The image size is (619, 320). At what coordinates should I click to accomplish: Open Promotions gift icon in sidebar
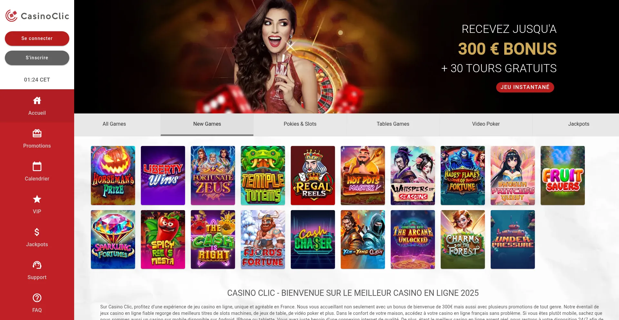37,133
